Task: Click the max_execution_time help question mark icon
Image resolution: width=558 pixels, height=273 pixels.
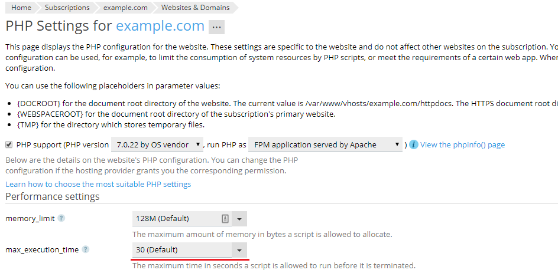Action: (x=86, y=249)
